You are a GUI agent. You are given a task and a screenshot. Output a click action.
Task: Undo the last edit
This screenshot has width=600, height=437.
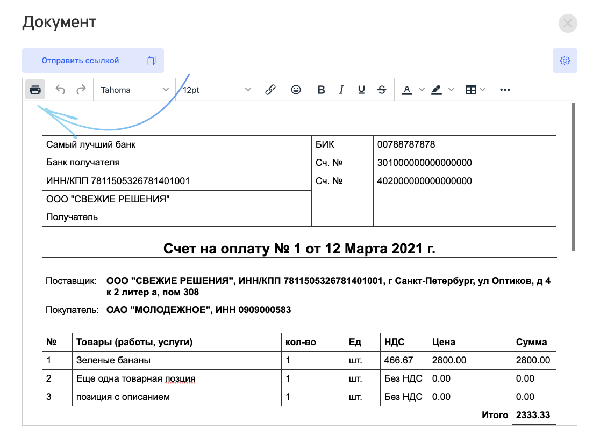point(60,90)
